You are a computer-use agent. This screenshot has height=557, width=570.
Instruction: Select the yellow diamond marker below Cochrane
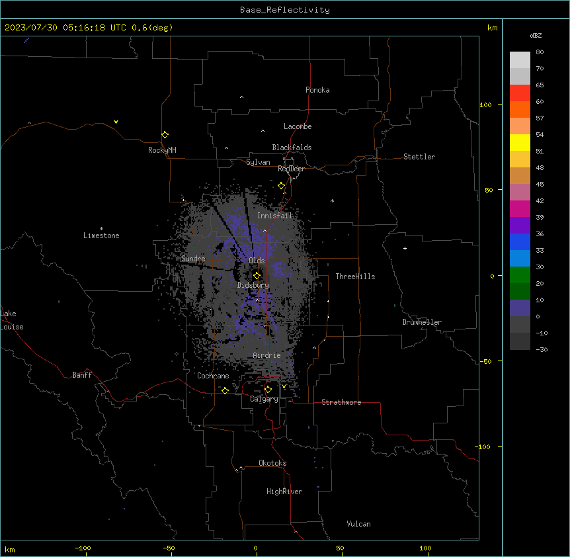pyautogui.click(x=225, y=390)
